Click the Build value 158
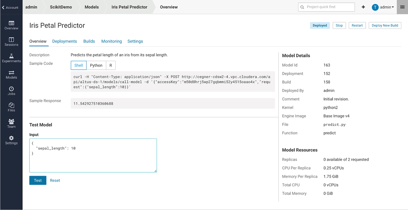 [327, 82]
